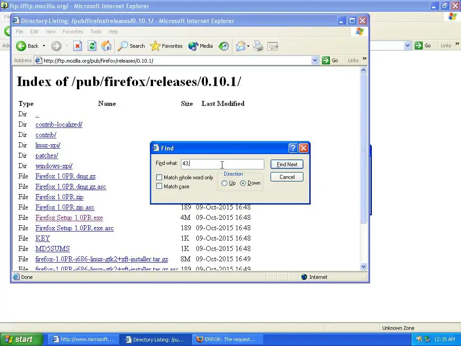461x346 pixels.
Task: Click green Go arrow in front window
Action: (326, 60)
